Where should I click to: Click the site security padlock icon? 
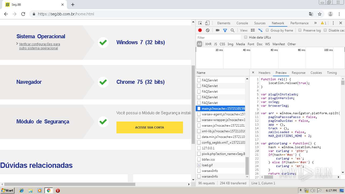coord(34,14)
